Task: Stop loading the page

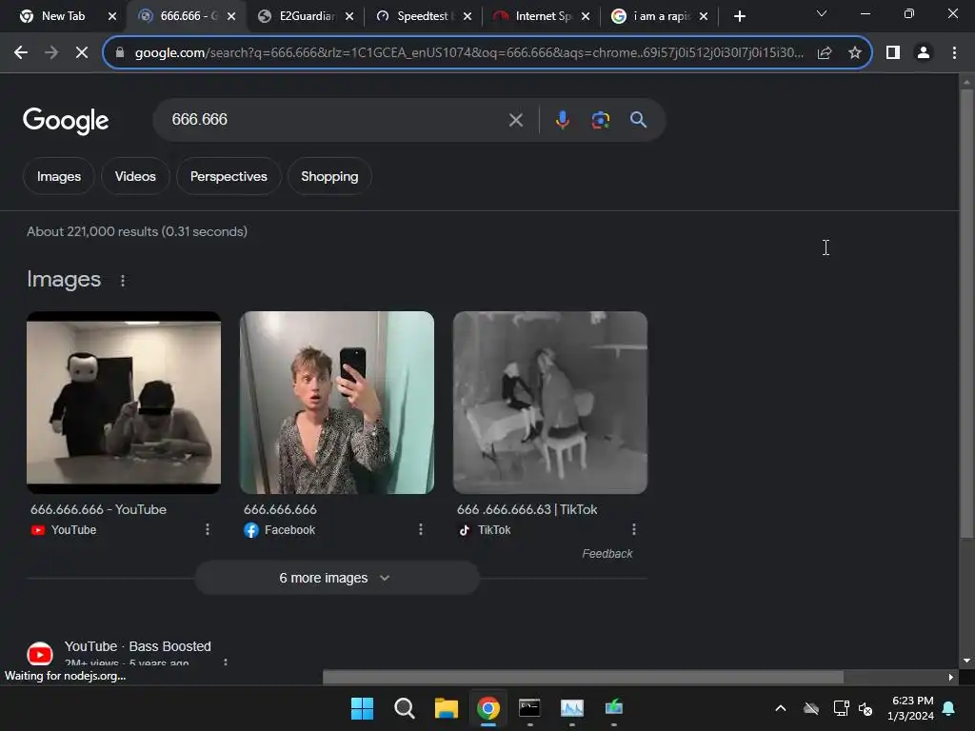Action: click(82, 53)
